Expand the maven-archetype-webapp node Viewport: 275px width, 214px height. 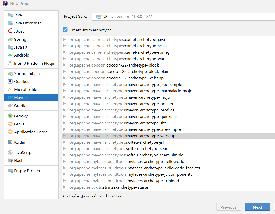click(x=65, y=136)
